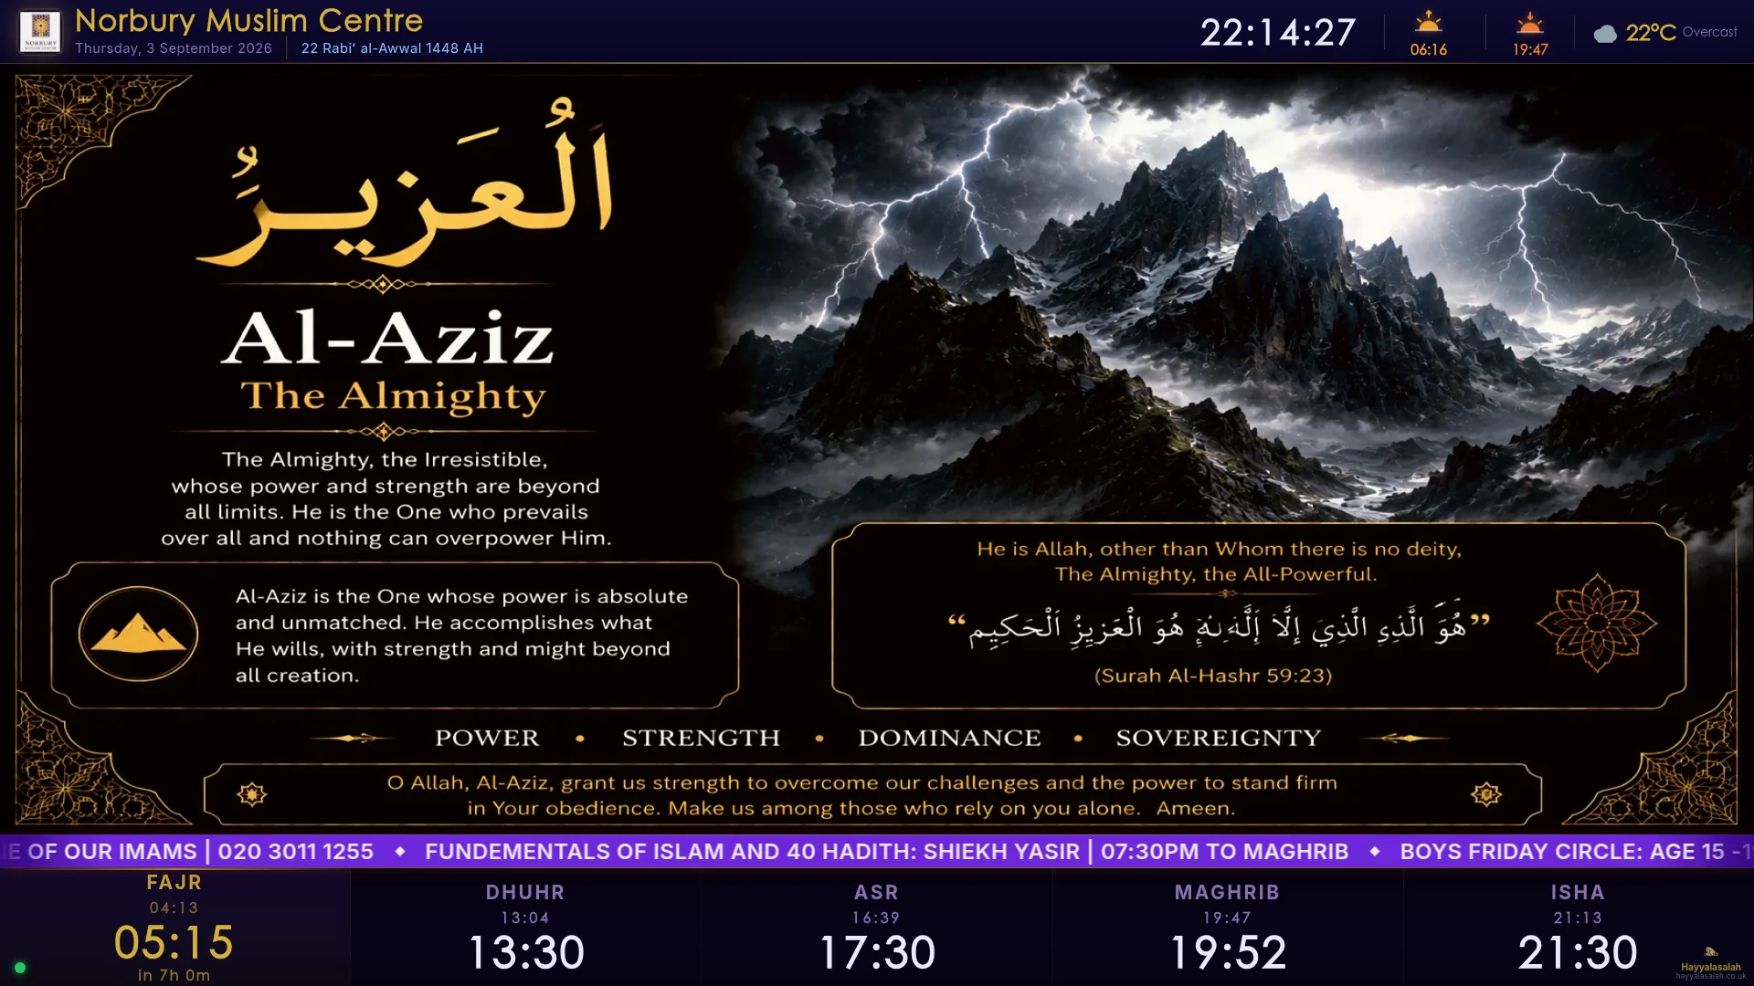Click the Hijri date '22 Rabi' al-Awwal 1448 AH'

392,48
